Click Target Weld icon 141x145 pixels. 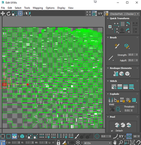pyautogui.click(x=112, y=109)
